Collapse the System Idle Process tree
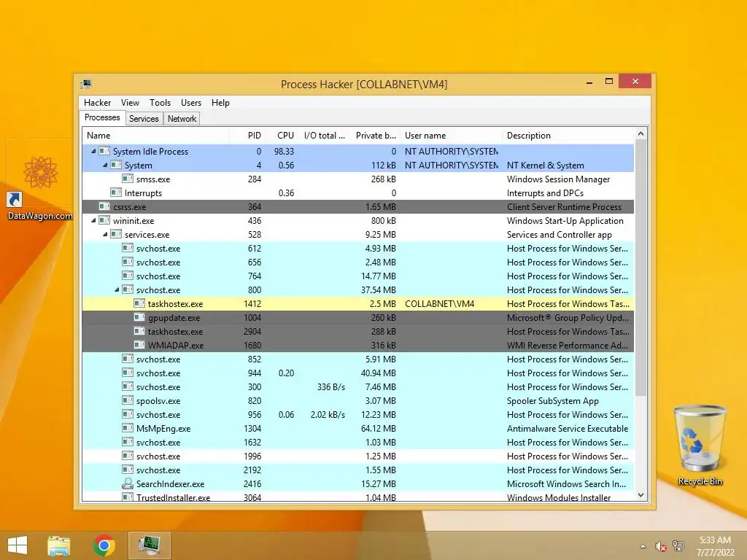This screenshot has height=560, width=747. click(93, 152)
